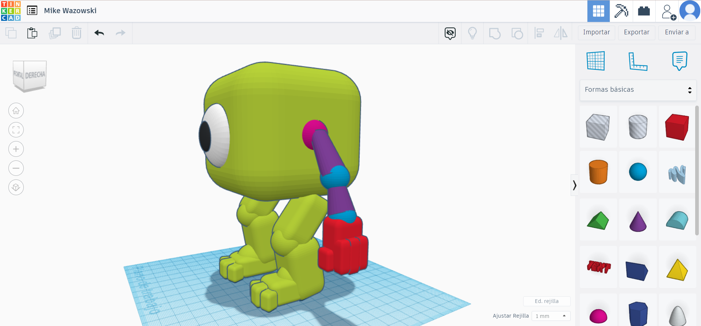
Task: Toggle the show all lightbulb icon
Action: pyautogui.click(x=472, y=33)
